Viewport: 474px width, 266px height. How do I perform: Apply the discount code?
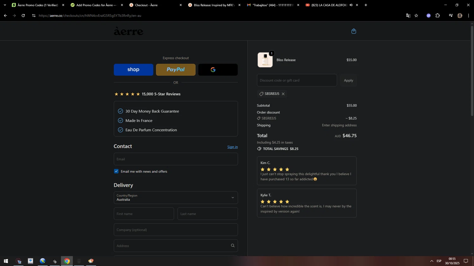tap(349, 80)
